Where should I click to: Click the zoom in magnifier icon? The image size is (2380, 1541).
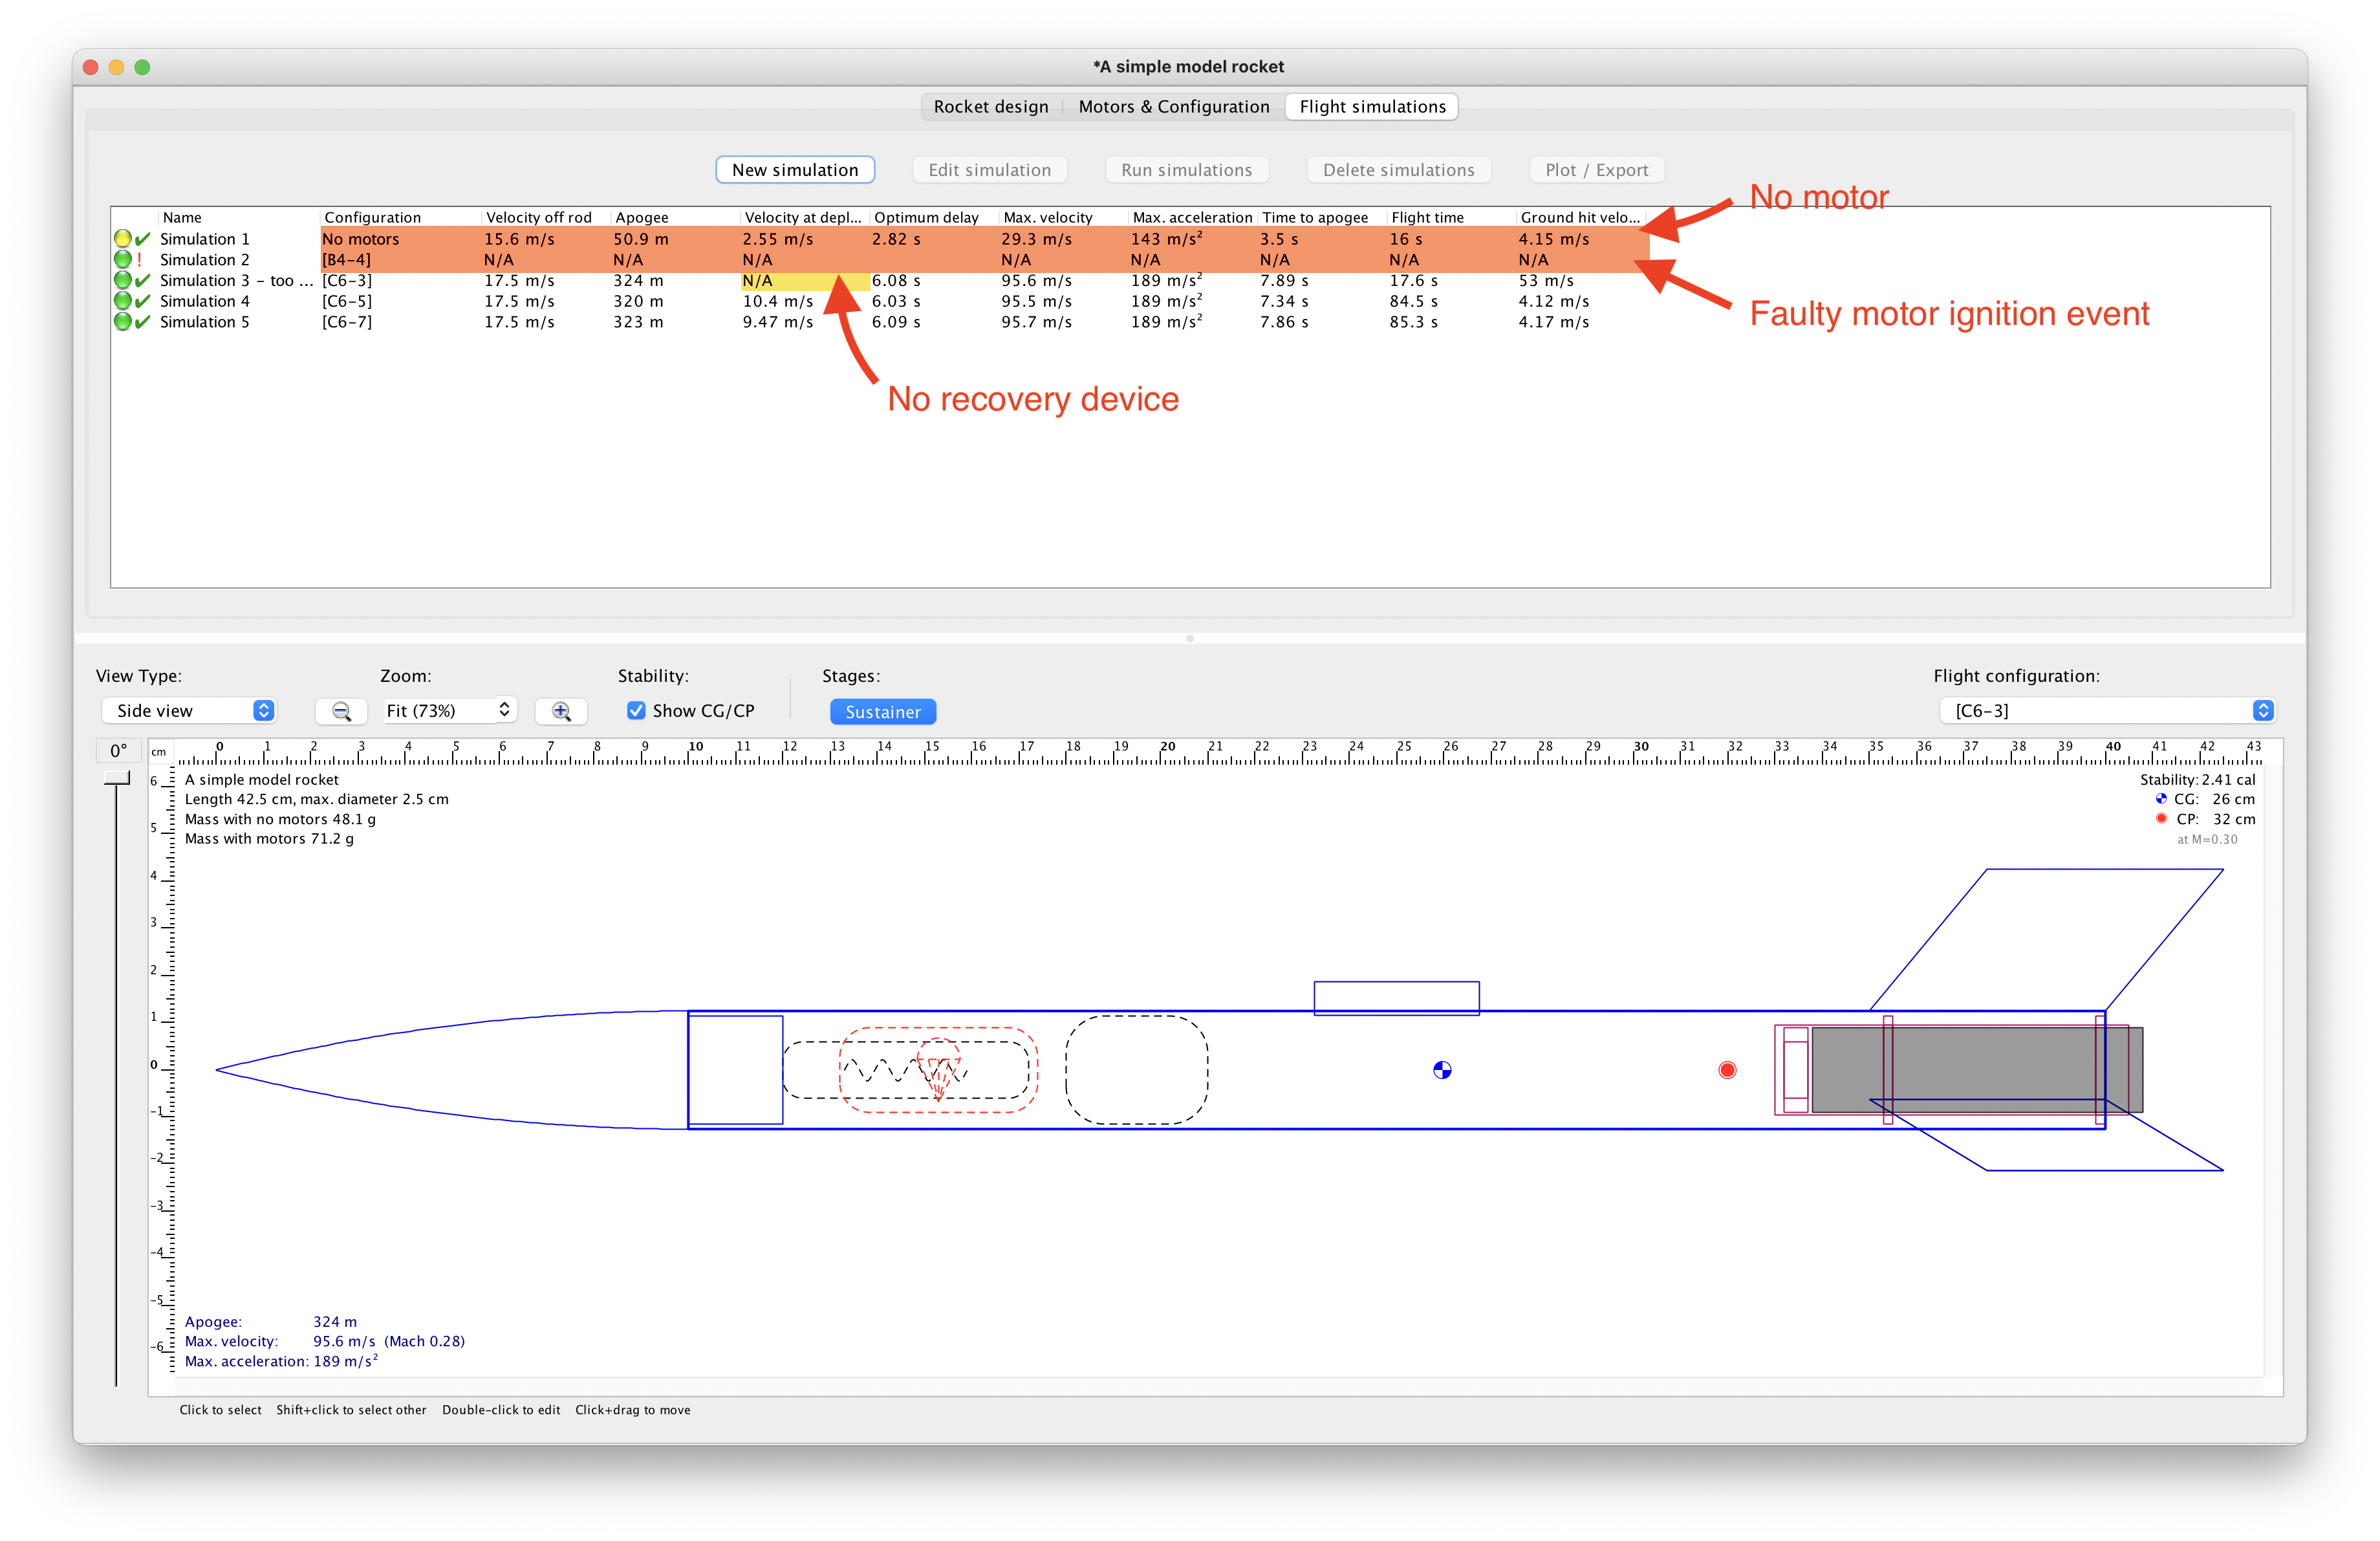[561, 710]
